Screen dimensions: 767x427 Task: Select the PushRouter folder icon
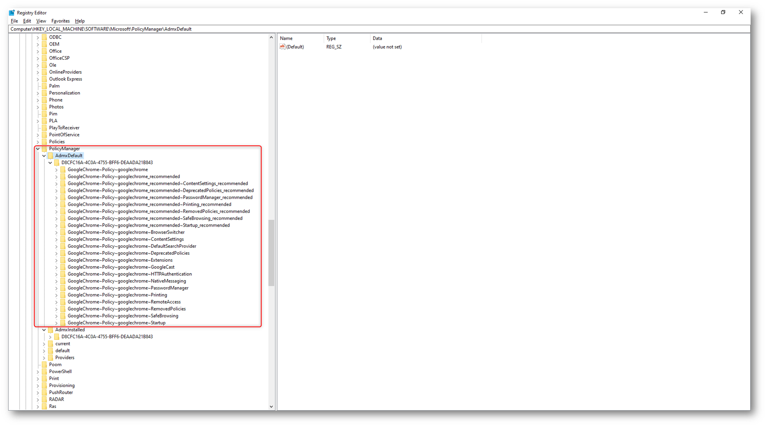[44, 393]
